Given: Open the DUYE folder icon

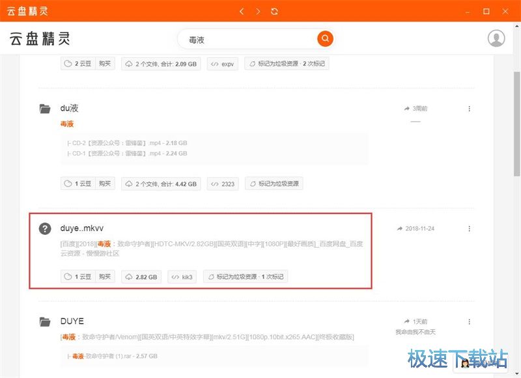Looking at the screenshot, I should click(44, 321).
